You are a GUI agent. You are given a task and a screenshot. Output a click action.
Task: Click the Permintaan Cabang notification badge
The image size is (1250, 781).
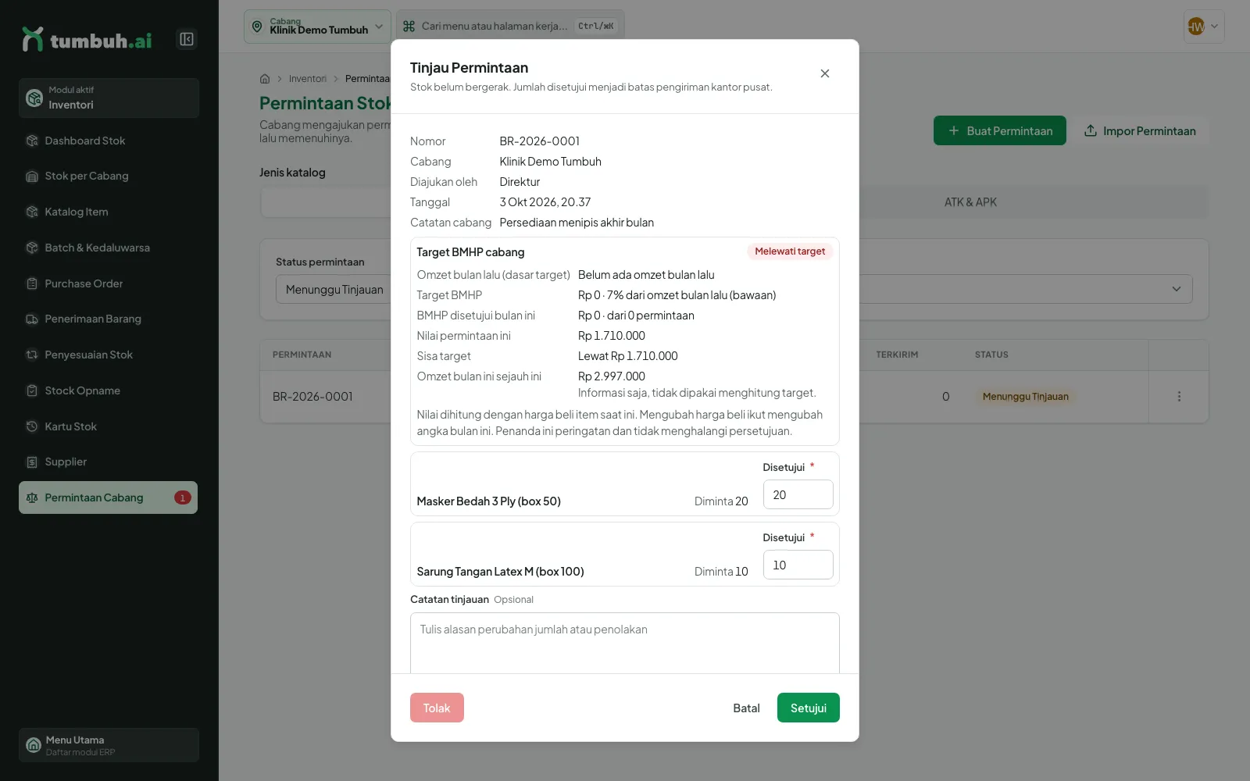coord(183,497)
